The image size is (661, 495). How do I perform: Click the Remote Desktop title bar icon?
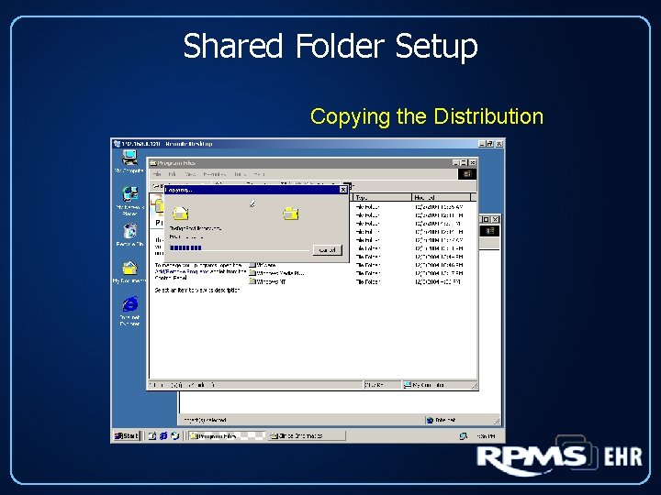point(117,144)
